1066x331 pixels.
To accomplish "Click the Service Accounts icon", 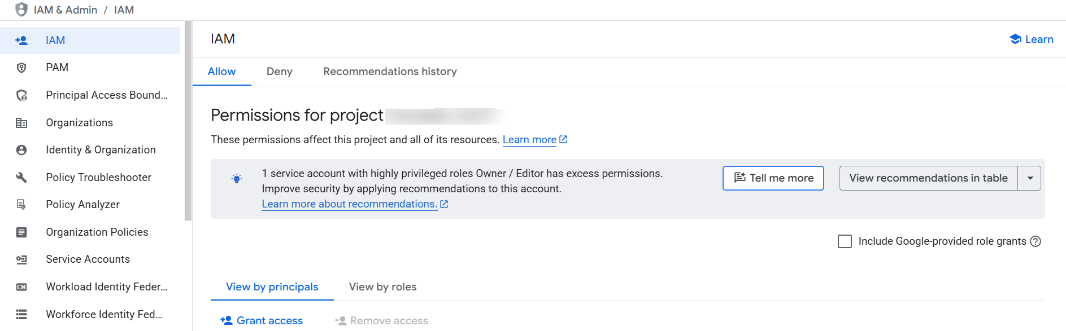I will 21,259.
